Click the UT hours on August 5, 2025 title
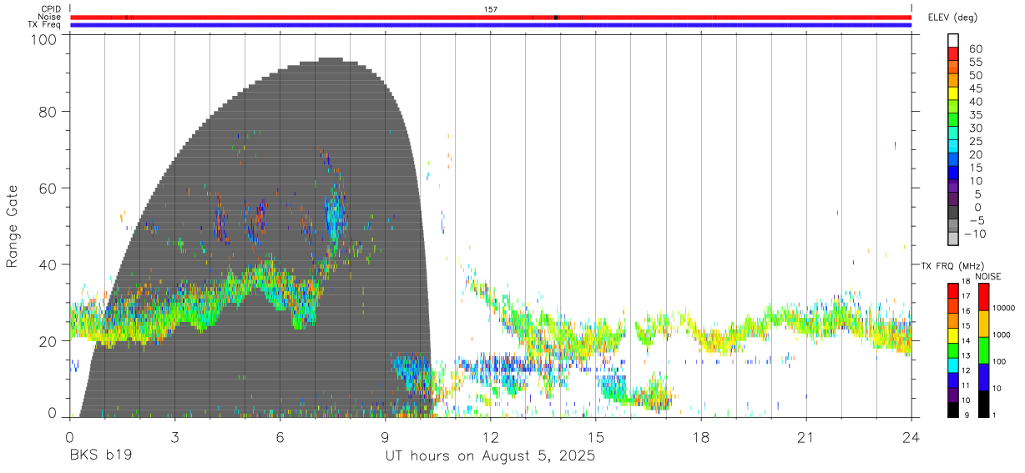This screenshot has width=1025, height=473. coord(490,456)
